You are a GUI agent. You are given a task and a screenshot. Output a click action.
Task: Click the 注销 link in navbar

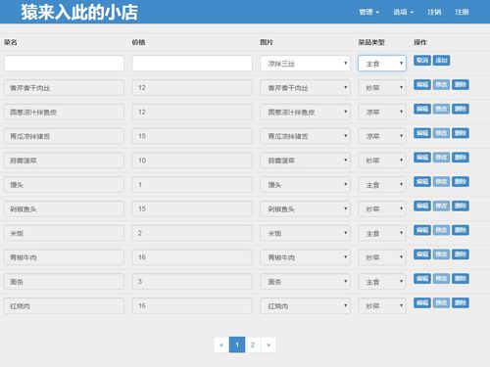tap(434, 12)
